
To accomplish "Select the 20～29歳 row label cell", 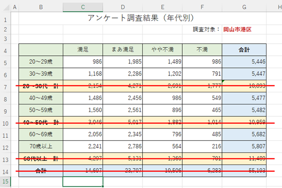I will coord(41,62).
